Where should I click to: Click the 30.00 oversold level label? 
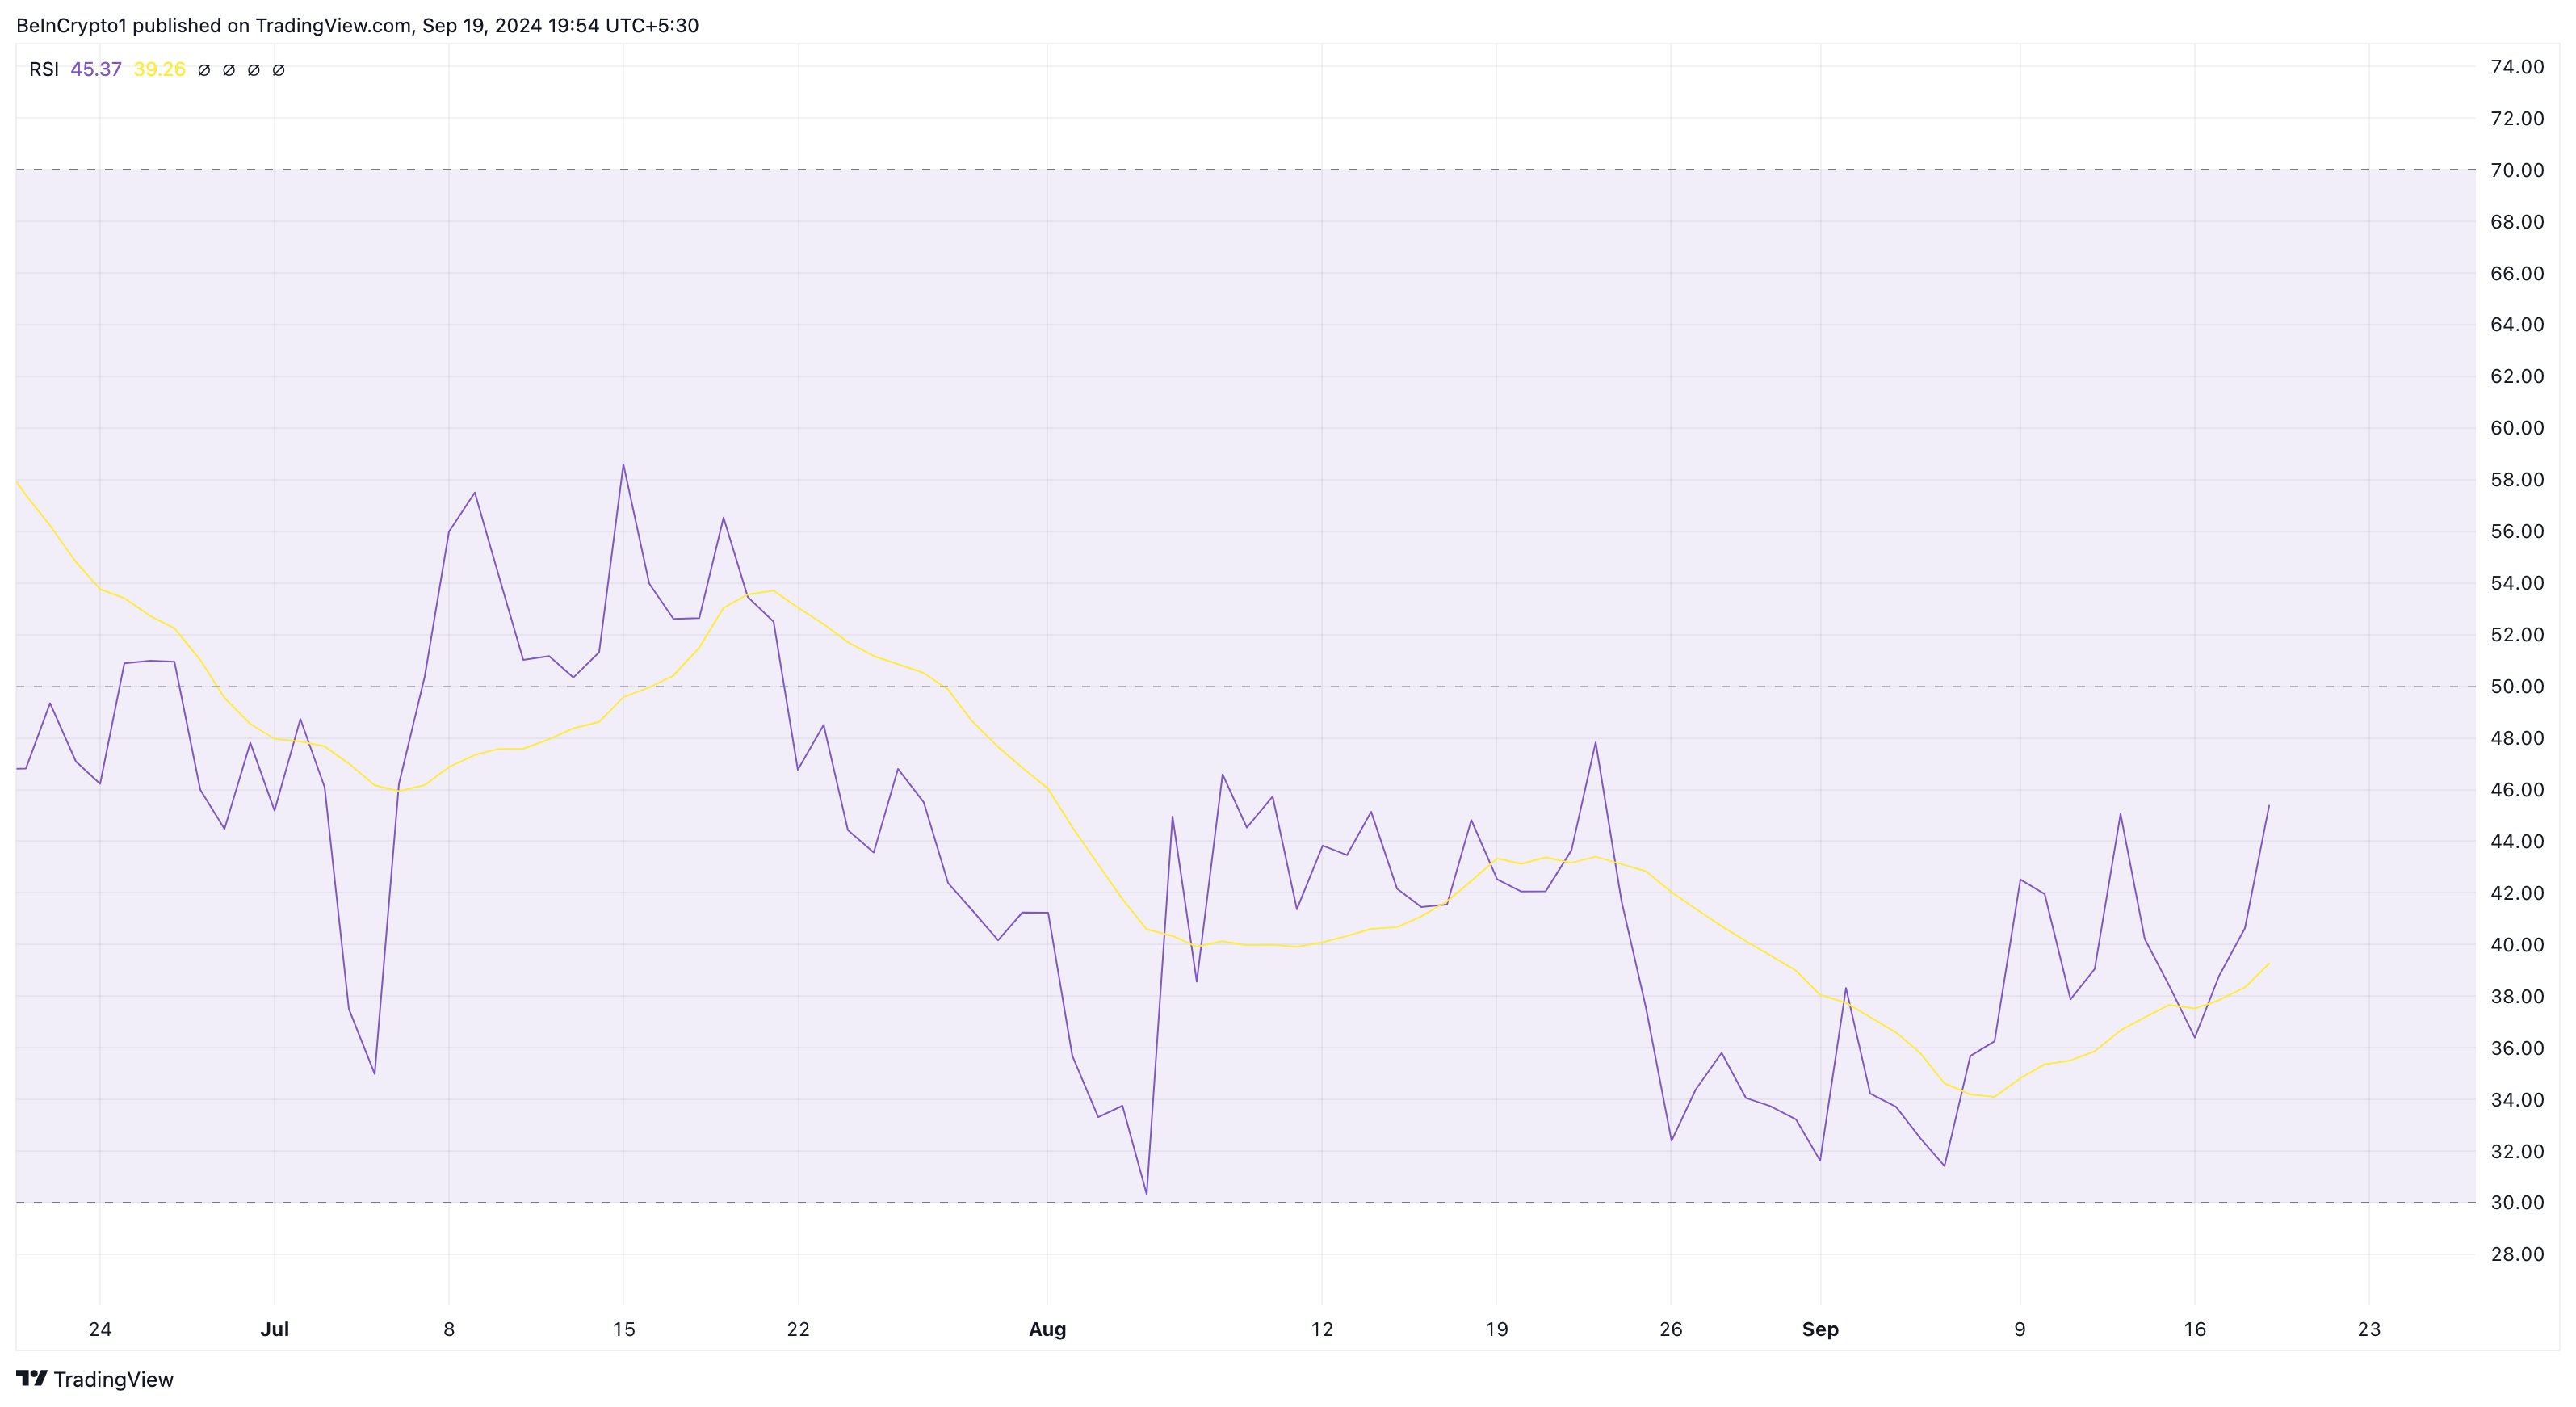[2516, 1202]
